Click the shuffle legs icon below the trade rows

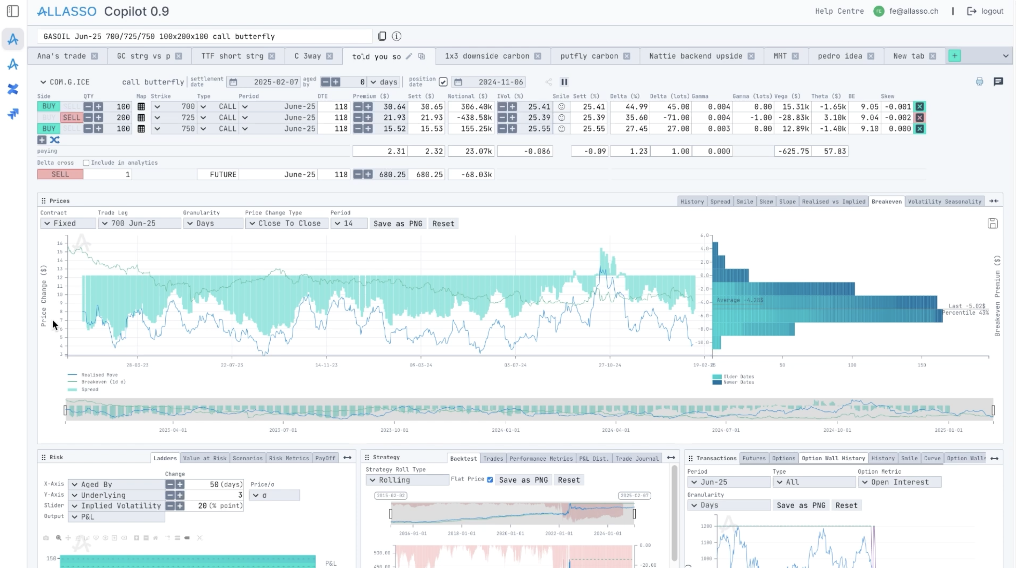tap(54, 140)
